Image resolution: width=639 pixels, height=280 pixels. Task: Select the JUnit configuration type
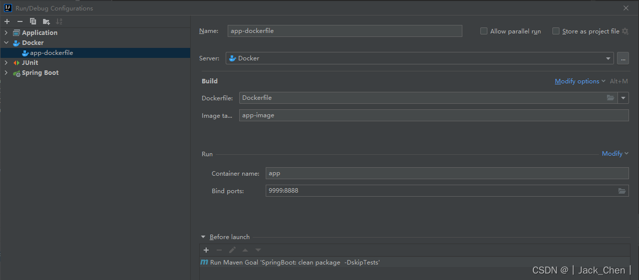click(x=30, y=63)
